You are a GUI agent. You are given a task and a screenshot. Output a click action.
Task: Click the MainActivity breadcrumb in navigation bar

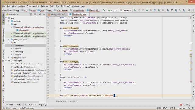coord(93,10)
